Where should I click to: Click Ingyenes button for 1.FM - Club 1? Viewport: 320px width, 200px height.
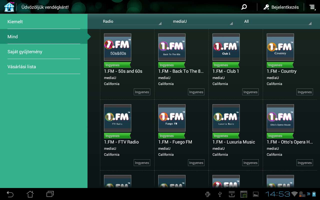(250, 92)
